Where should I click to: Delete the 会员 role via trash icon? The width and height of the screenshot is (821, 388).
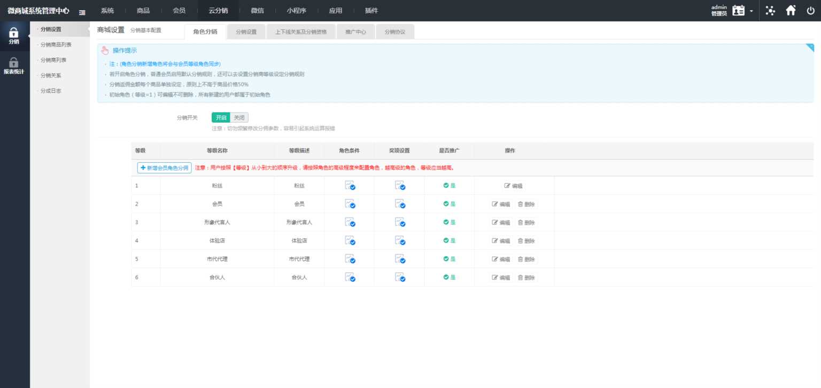(526, 204)
